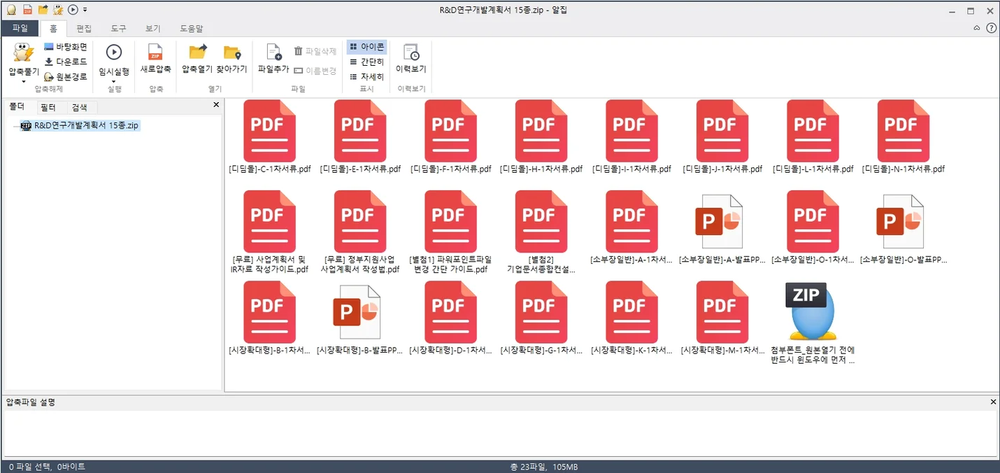Image resolution: width=1000 pixels, height=473 pixels.
Task: Open the 이력보기 history icon
Action: point(411,52)
